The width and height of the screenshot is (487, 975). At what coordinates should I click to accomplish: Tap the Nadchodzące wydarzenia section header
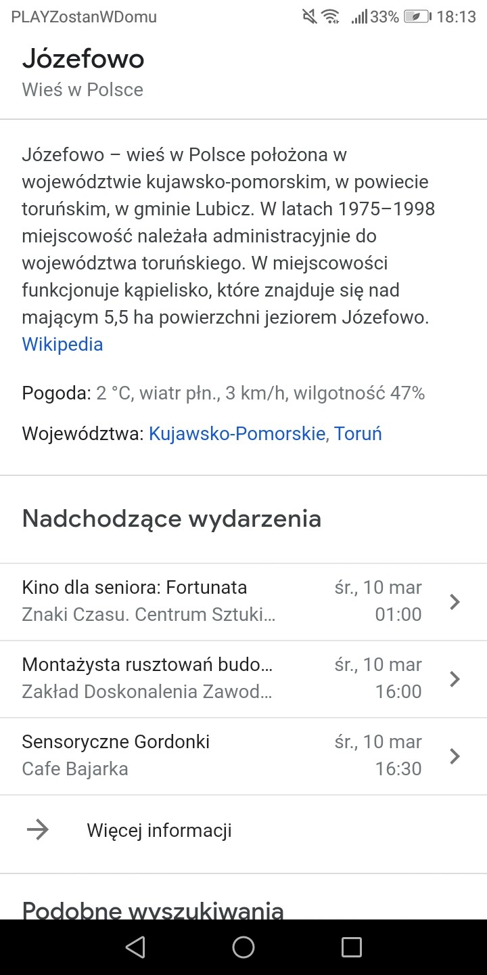coord(172,519)
